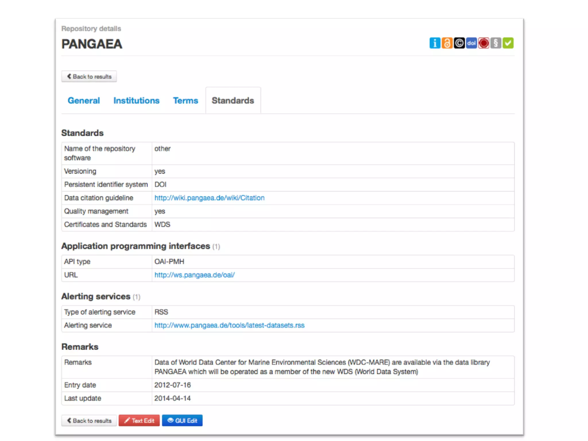This screenshot has width=588, height=441.
Task: Select the Terms tab
Action: click(x=185, y=100)
